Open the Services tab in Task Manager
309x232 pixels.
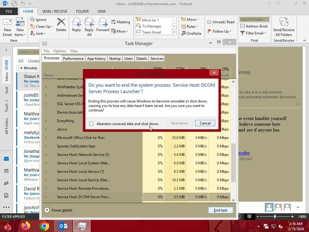(157, 59)
